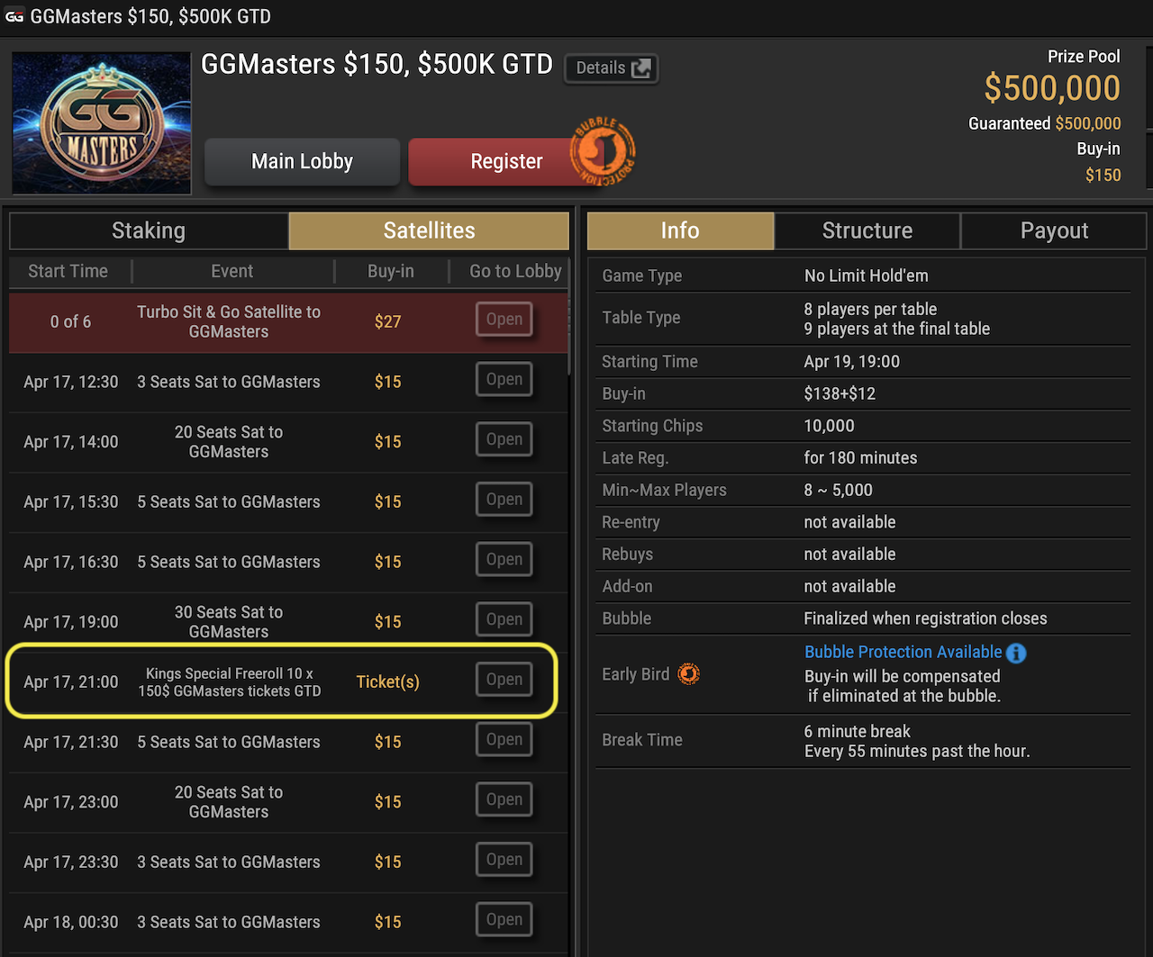Open the Structure tab
This screenshot has height=957, width=1153.
point(867,231)
